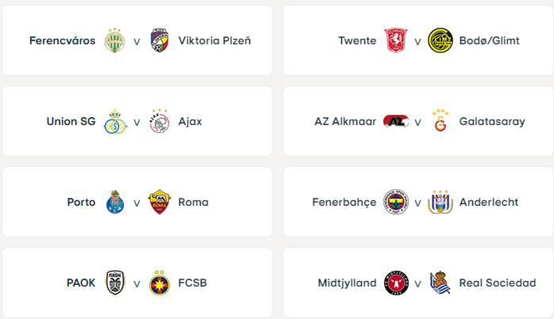The width and height of the screenshot is (554, 319).
Task: Click the Galatasaray club crest
Action: pos(440,122)
